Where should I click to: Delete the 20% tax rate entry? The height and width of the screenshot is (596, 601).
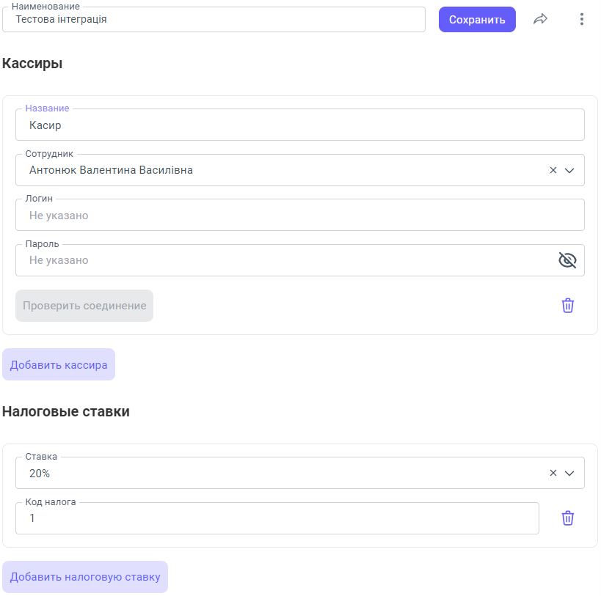(567, 518)
